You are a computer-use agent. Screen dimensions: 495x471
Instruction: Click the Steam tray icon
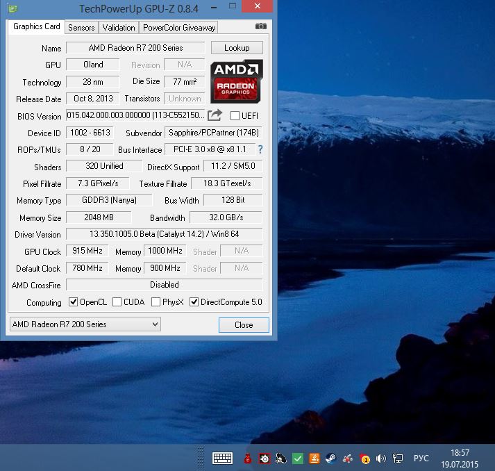coord(330,458)
